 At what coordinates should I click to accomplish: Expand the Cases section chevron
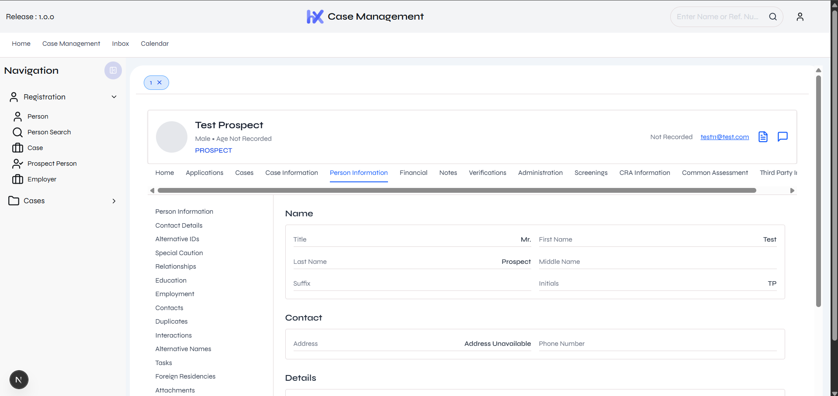click(x=114, y=201)
